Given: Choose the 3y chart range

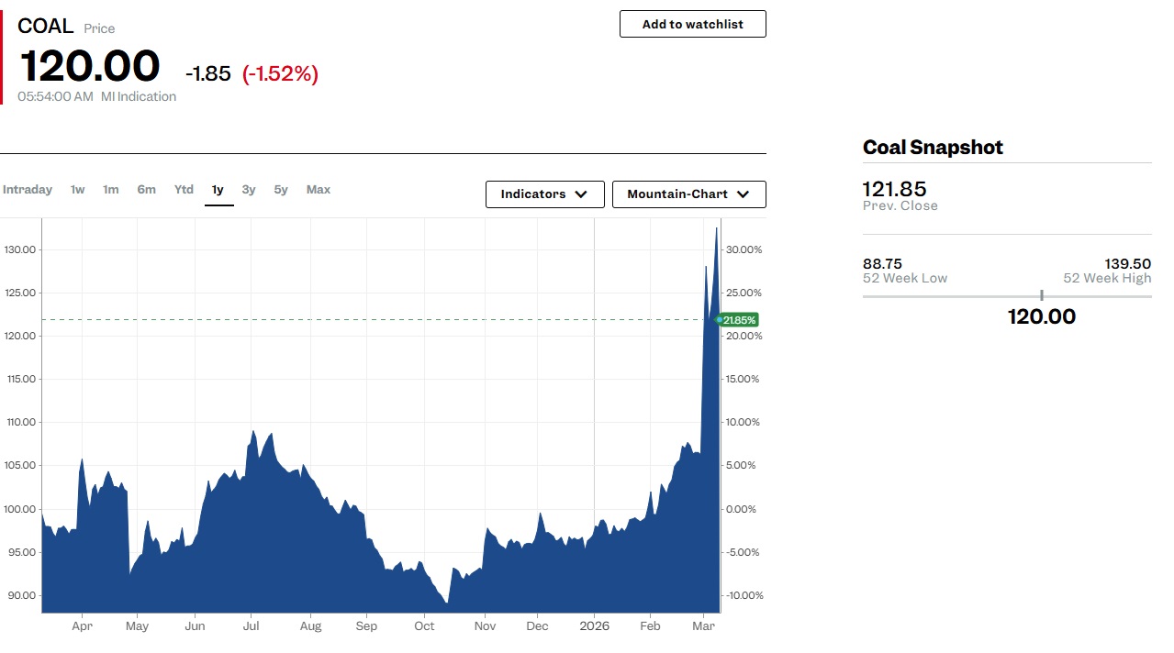Looking at the screenshot, I should click(x=249, y=190).
